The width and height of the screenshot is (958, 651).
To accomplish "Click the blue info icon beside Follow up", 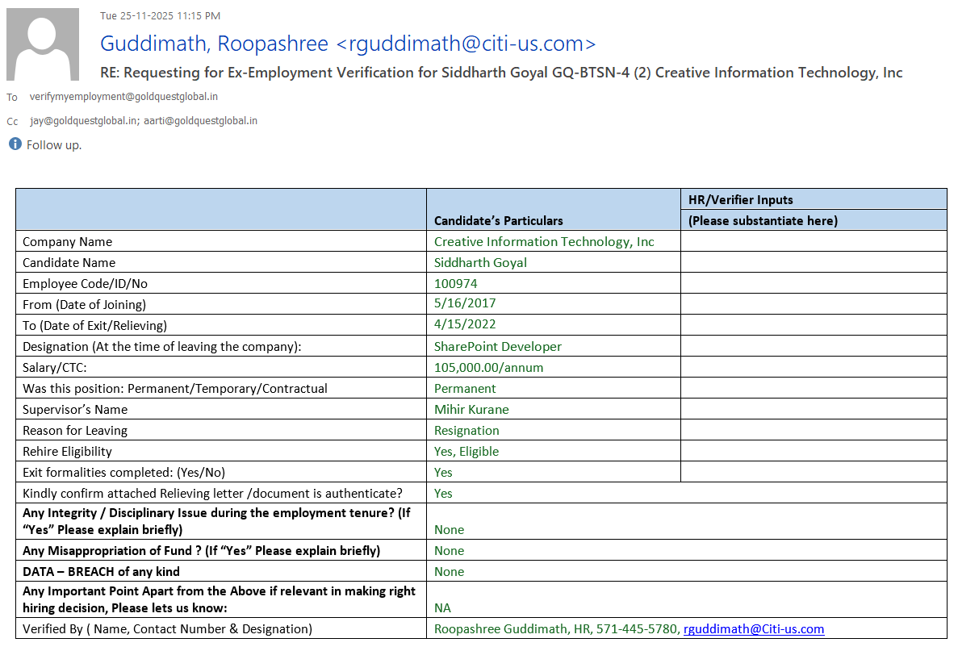I will [15, 144].
